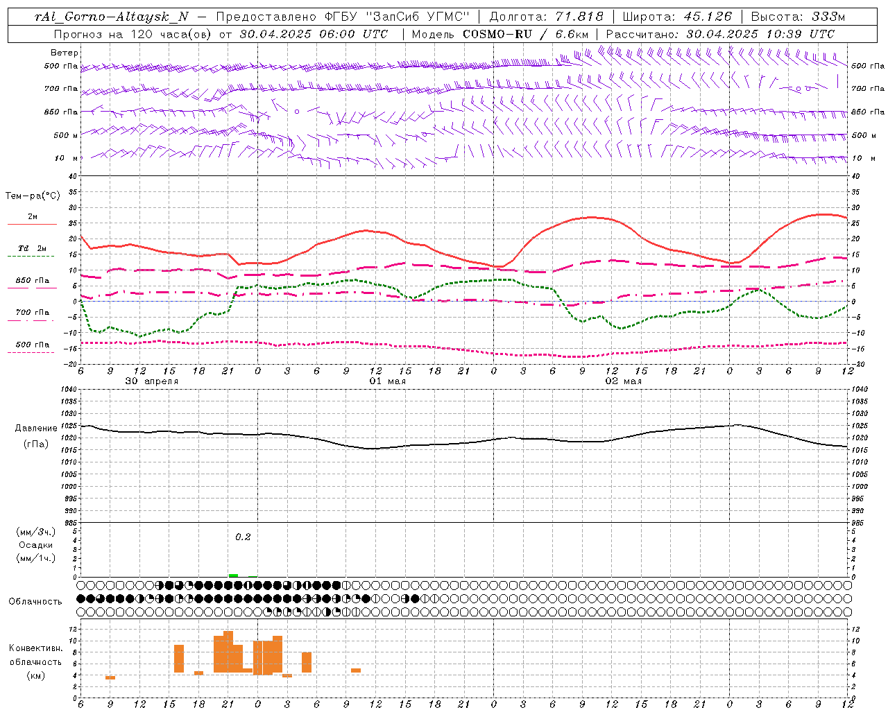Screen dimensions: 888x710
Task: Click the Тем-ра(°C) panel label
Action: tap(33, 196)
